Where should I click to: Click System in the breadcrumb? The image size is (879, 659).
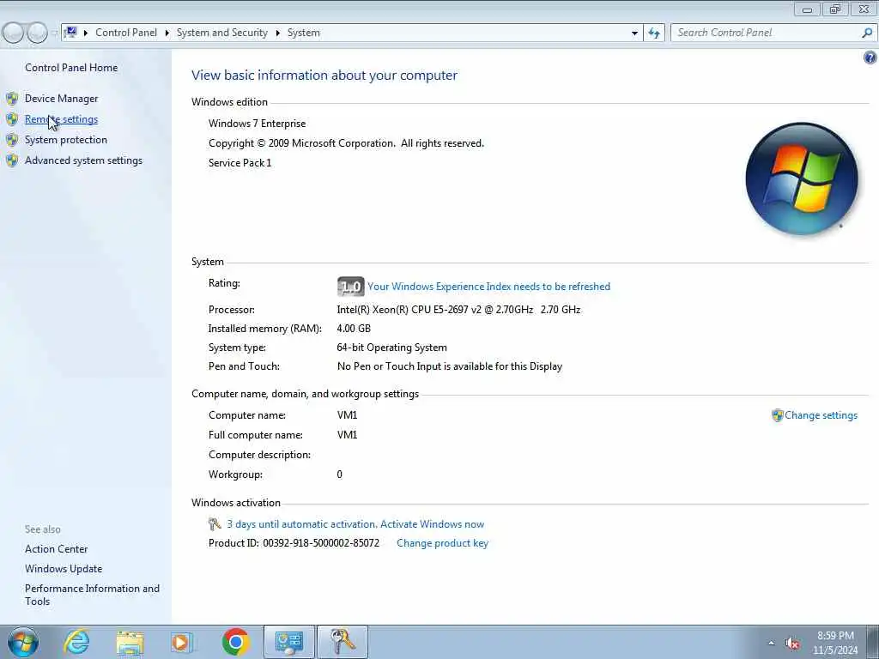[x=303, y=33]
